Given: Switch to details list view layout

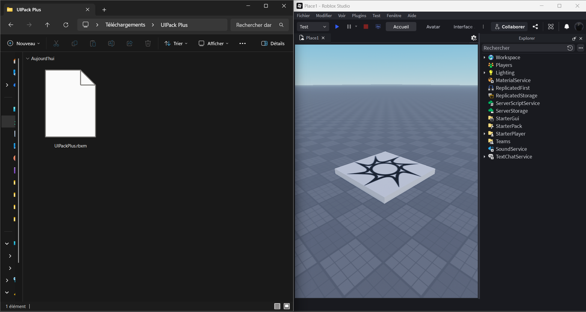Looking at the screenshot, I should [277, 306].
